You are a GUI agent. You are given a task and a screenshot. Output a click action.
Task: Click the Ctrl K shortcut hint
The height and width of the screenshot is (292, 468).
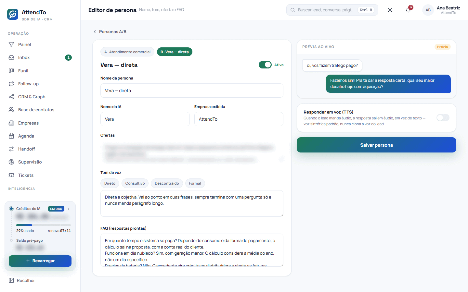coord(366,10)
